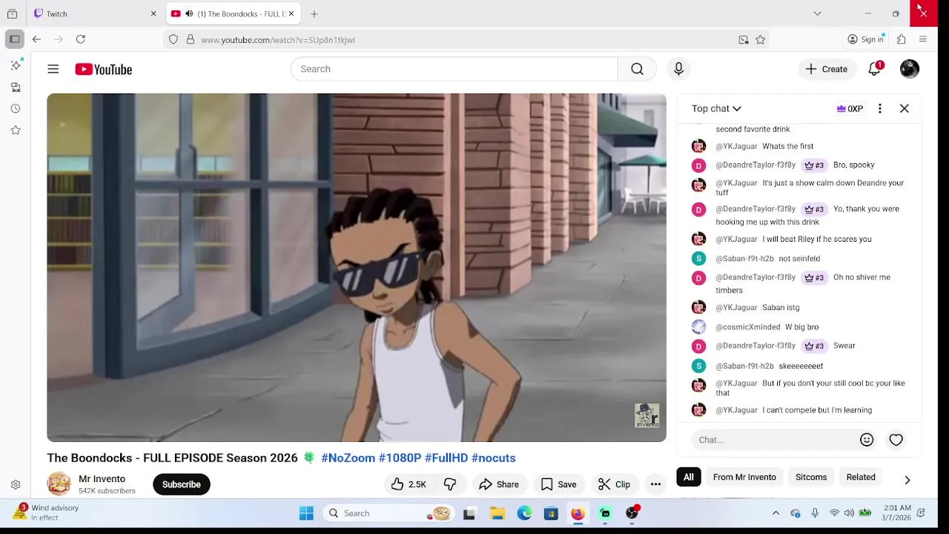Open Microsoft Edge from taskbar
The height and width of the screenshot is (534, 949).
tap(524, 513)
